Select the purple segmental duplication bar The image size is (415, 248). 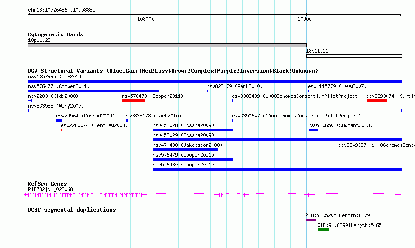pos(311,220)
